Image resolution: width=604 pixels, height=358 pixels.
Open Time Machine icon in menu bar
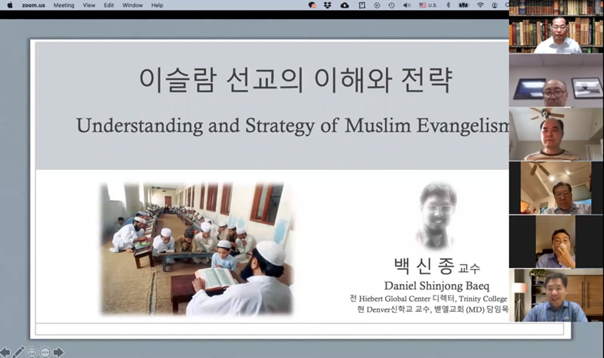(391, 5)
